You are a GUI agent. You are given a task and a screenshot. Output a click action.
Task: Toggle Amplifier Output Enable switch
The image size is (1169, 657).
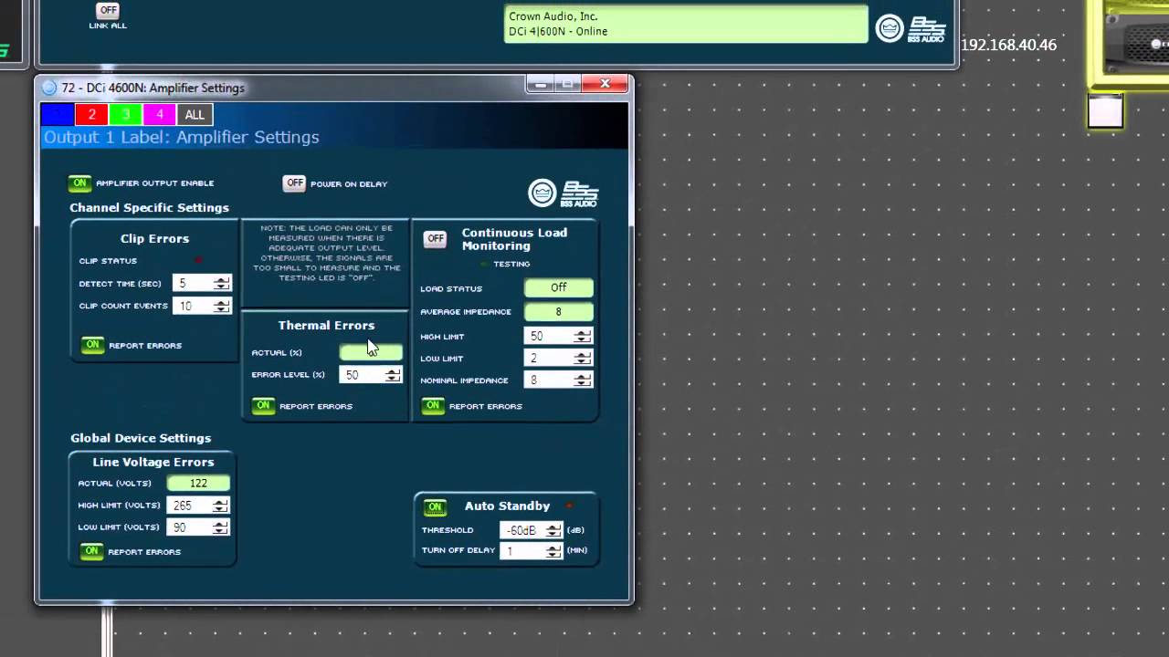(80, 183)
